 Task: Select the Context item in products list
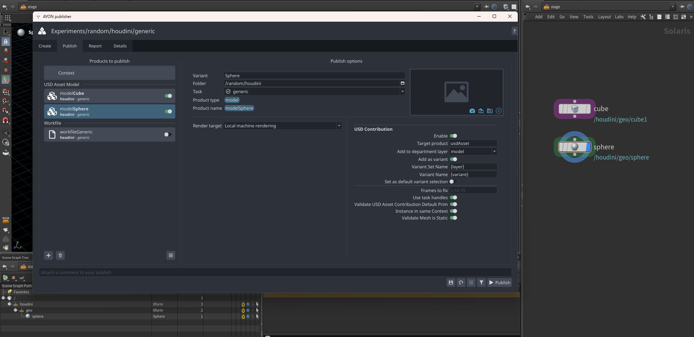pyautogui.click(x=110, y=73)
